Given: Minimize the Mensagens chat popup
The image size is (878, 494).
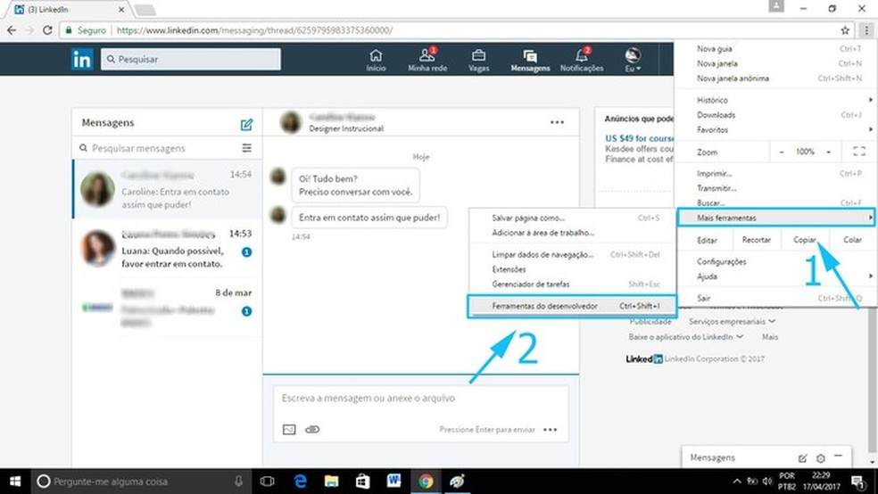Looking at the screenshot, I should tap(838, 457).
